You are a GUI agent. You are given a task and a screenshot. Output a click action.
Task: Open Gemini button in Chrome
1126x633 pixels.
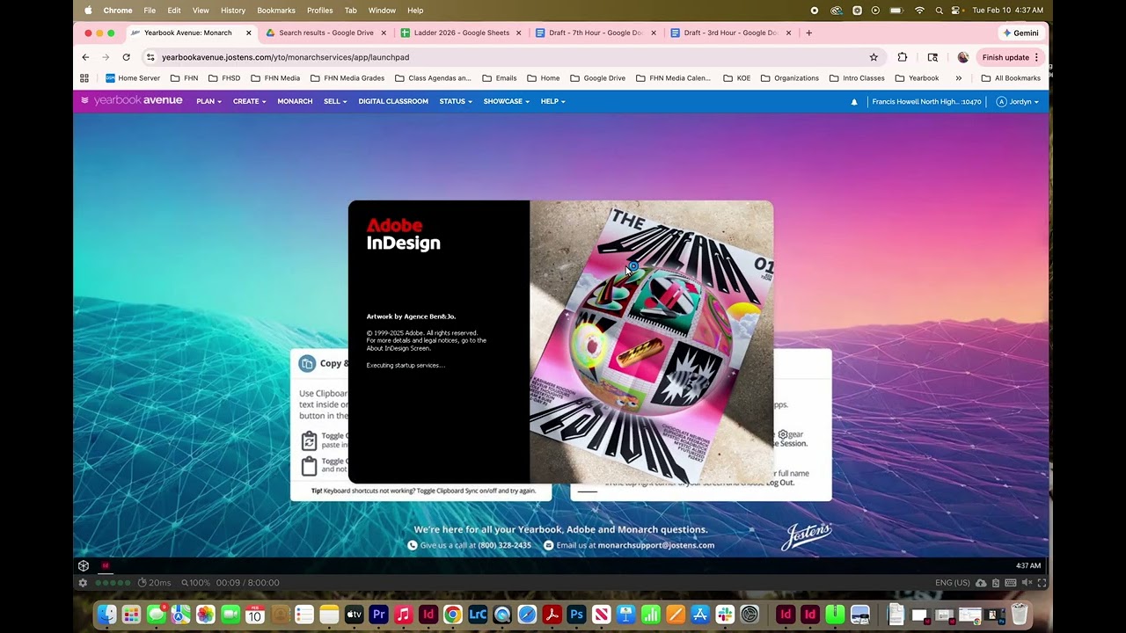pos(1021,33)
